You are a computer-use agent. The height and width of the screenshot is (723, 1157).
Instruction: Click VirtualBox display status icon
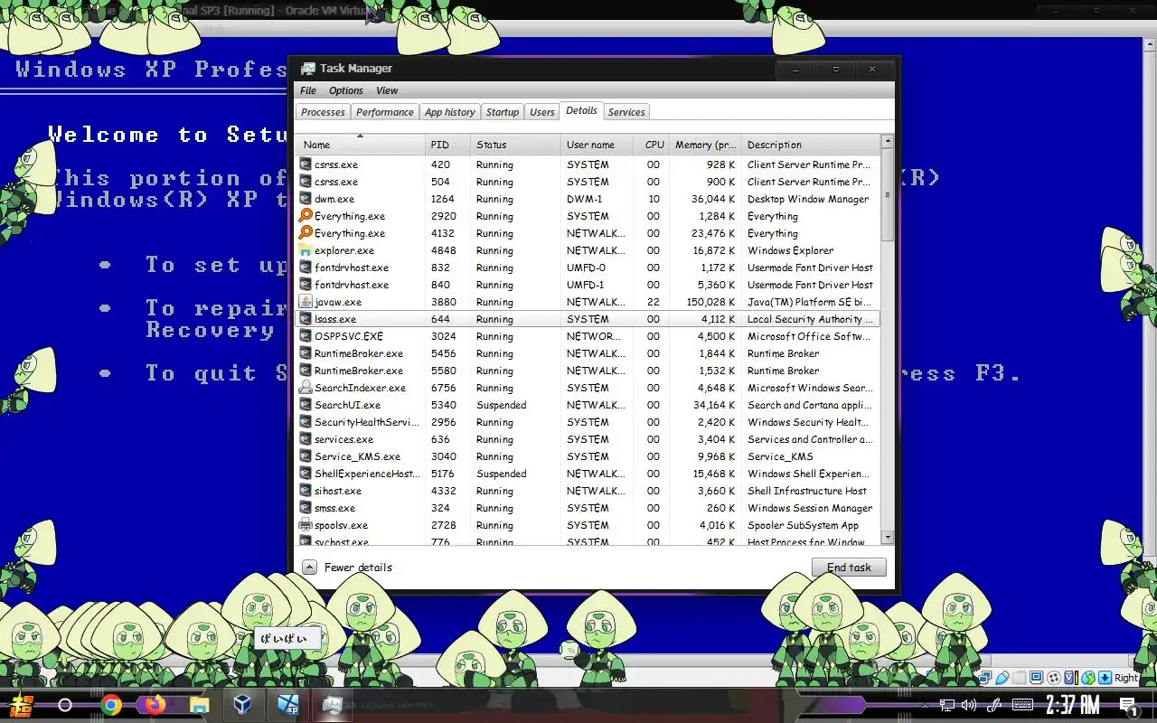(x=1037, y=678)
